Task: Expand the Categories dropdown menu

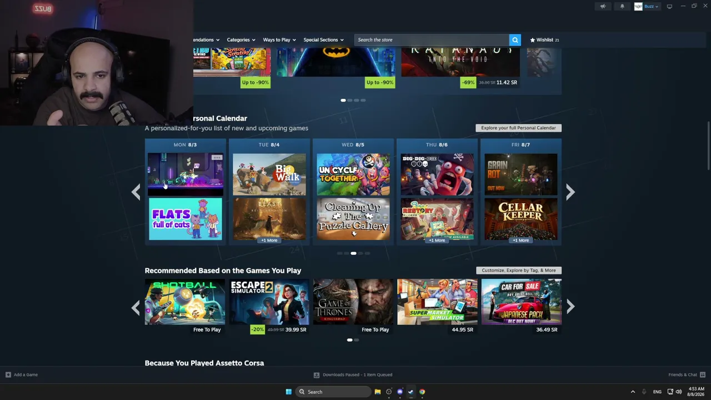Action: pos(241,40)
